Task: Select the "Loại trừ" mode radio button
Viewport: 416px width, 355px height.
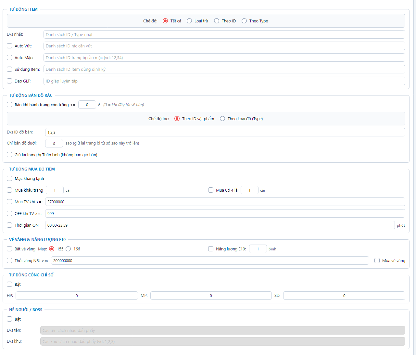Action: (x=189, y=21)
